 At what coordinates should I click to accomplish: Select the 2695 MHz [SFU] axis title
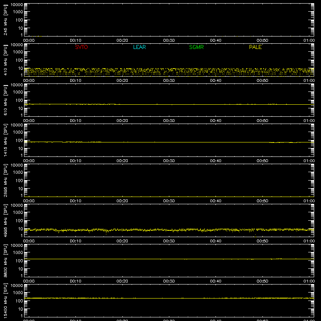coord(5,180)
